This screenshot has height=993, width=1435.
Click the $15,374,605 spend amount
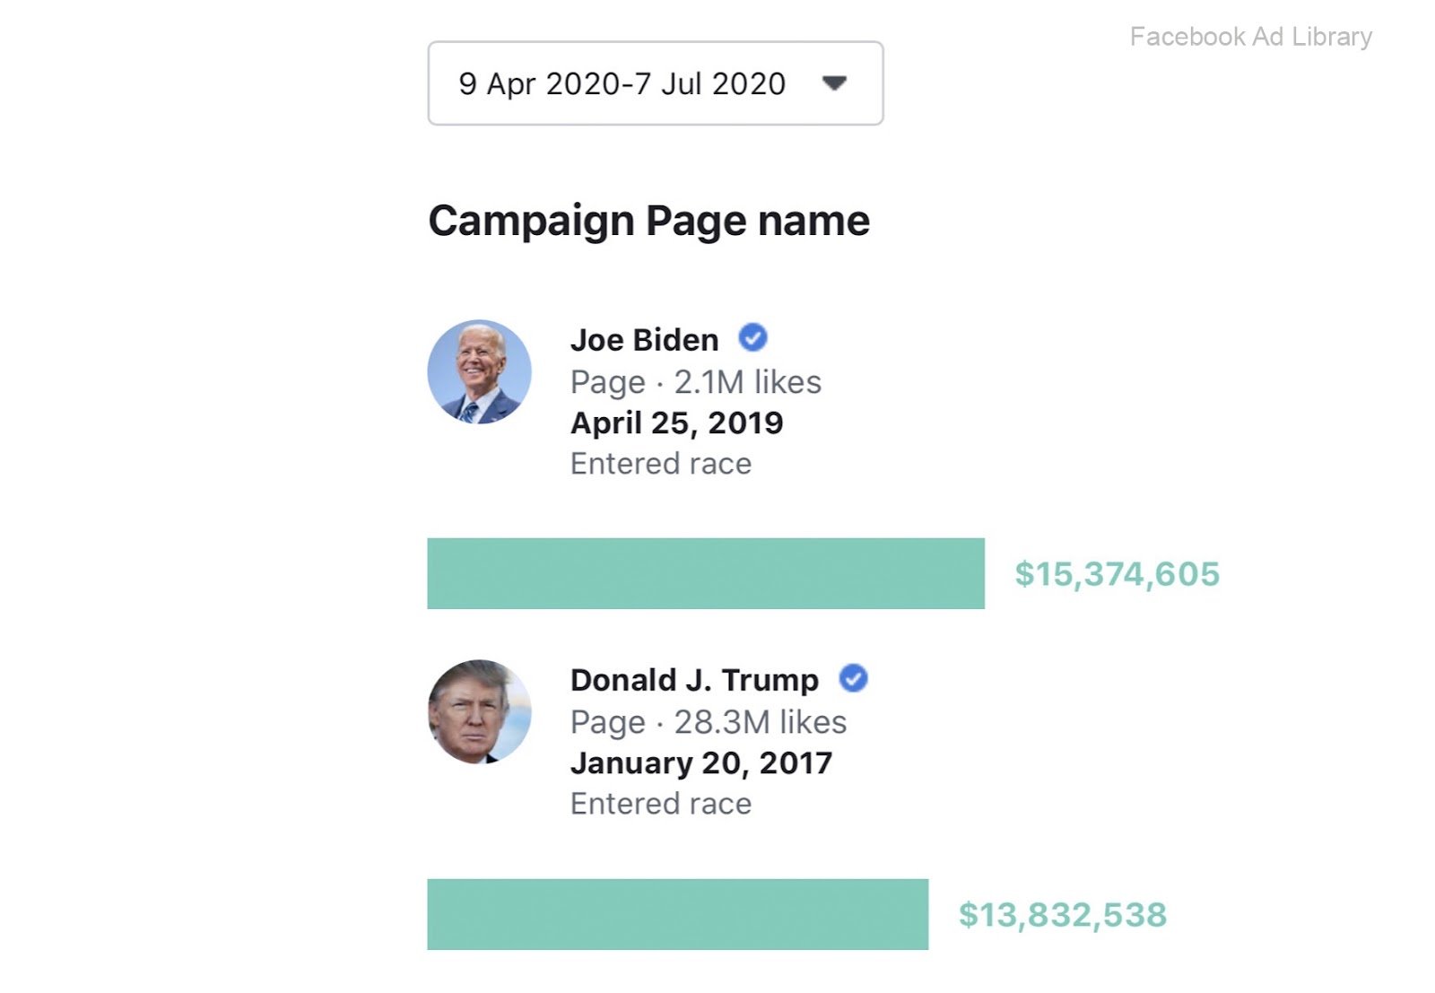[1117, 574]
